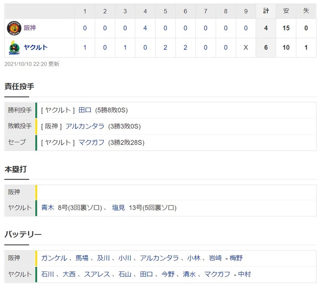Click Yakult's 3rd inning score of 1
This screenshot has height=287, width=319.
point(125,47)
